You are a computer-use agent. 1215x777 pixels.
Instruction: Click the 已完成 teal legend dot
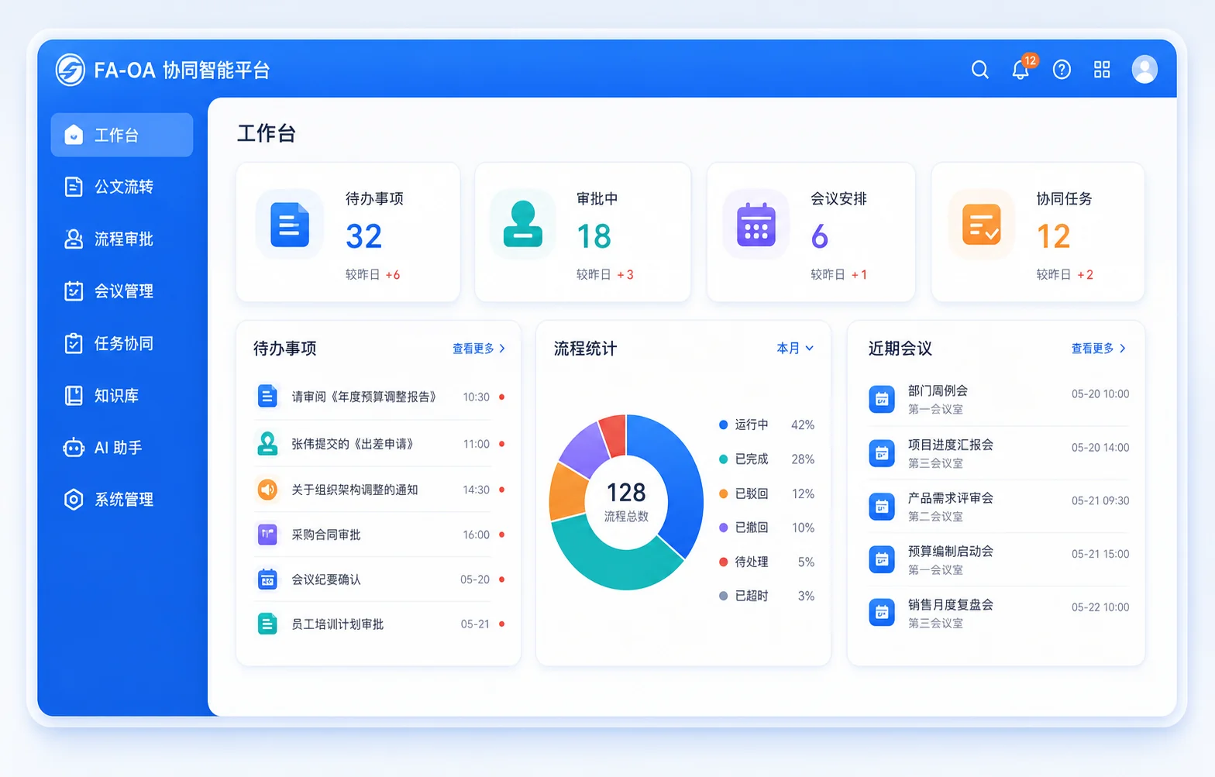click(723, 459)
